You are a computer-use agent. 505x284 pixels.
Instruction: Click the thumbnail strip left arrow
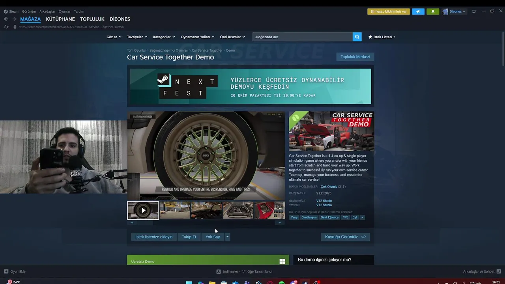pyautogui.click(x=132, y=222)
